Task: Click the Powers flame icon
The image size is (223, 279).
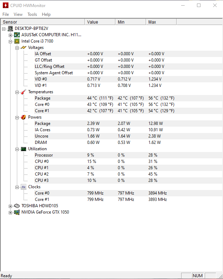Action: (x=24, y=117)
